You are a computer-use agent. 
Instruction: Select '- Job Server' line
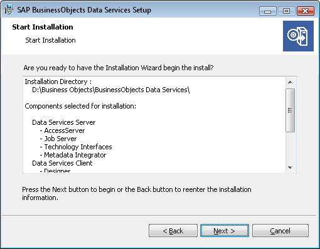[x=58, y=139]
